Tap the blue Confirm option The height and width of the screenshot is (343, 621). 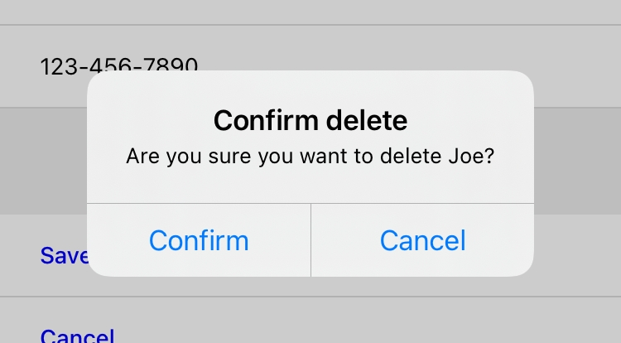click(199, 240)
